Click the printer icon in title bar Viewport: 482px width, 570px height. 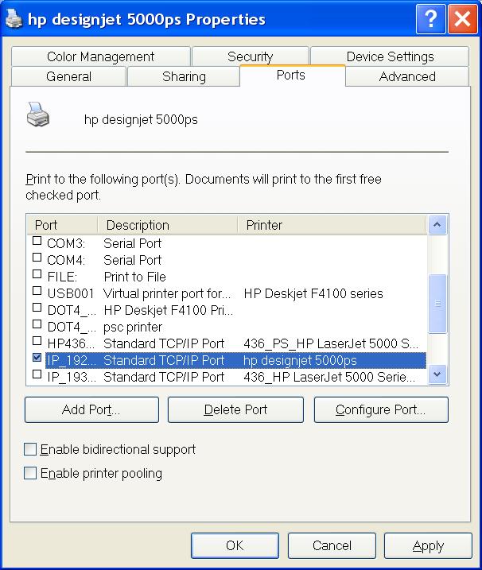click(14, 18)
